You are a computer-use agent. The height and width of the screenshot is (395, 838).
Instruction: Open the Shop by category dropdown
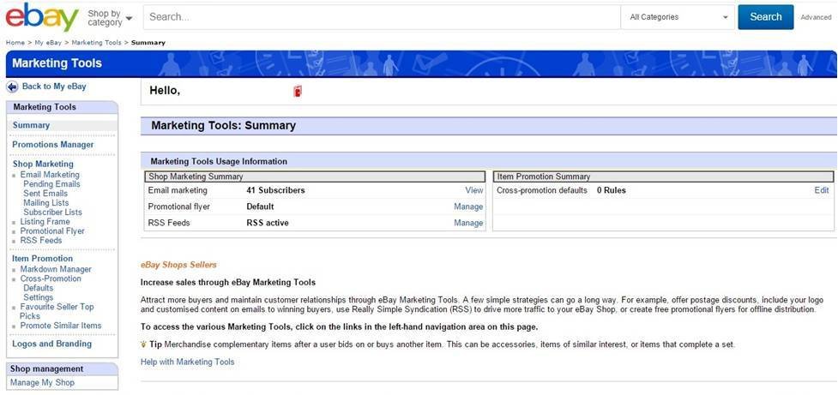(110, 18)
